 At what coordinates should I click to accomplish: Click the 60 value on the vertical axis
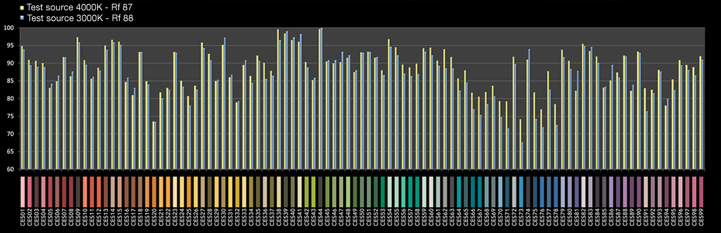click(x=11, y=170)
